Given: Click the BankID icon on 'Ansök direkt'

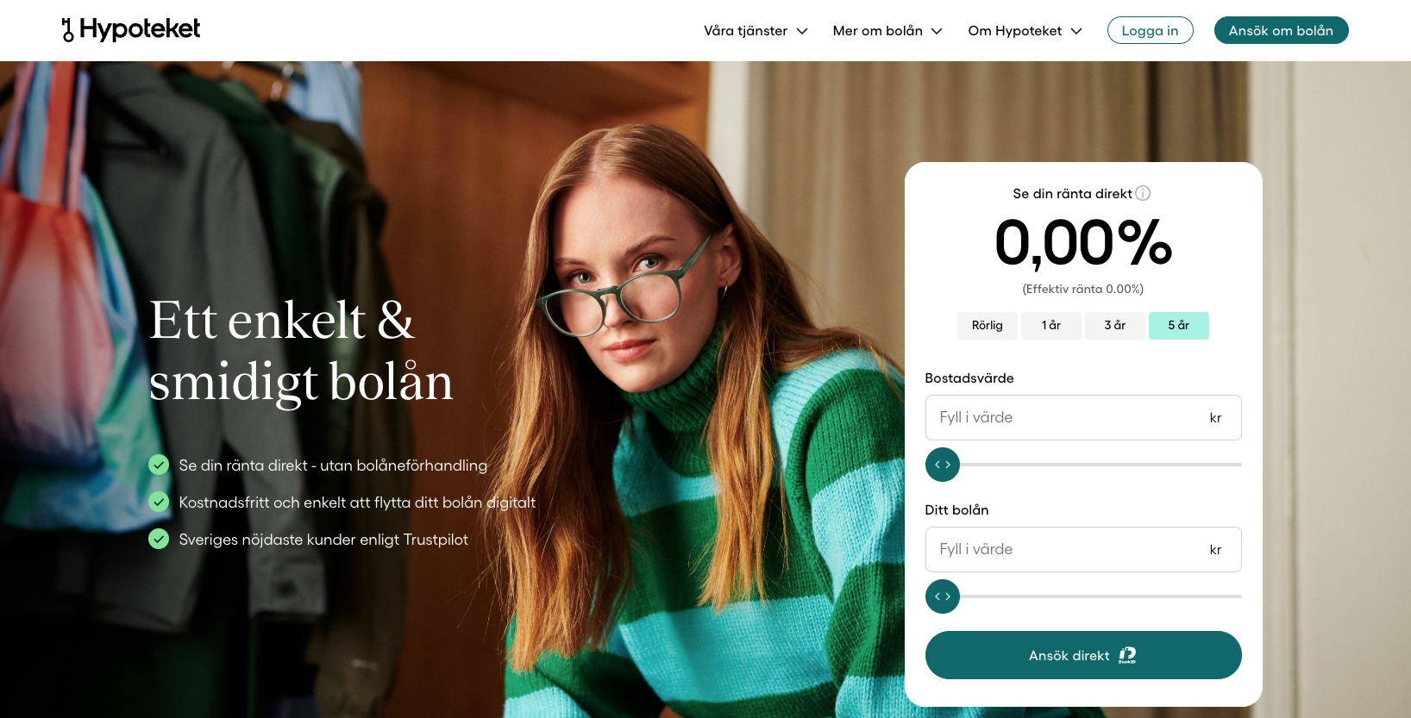Looking at the screenshot, I should 1127,656.
